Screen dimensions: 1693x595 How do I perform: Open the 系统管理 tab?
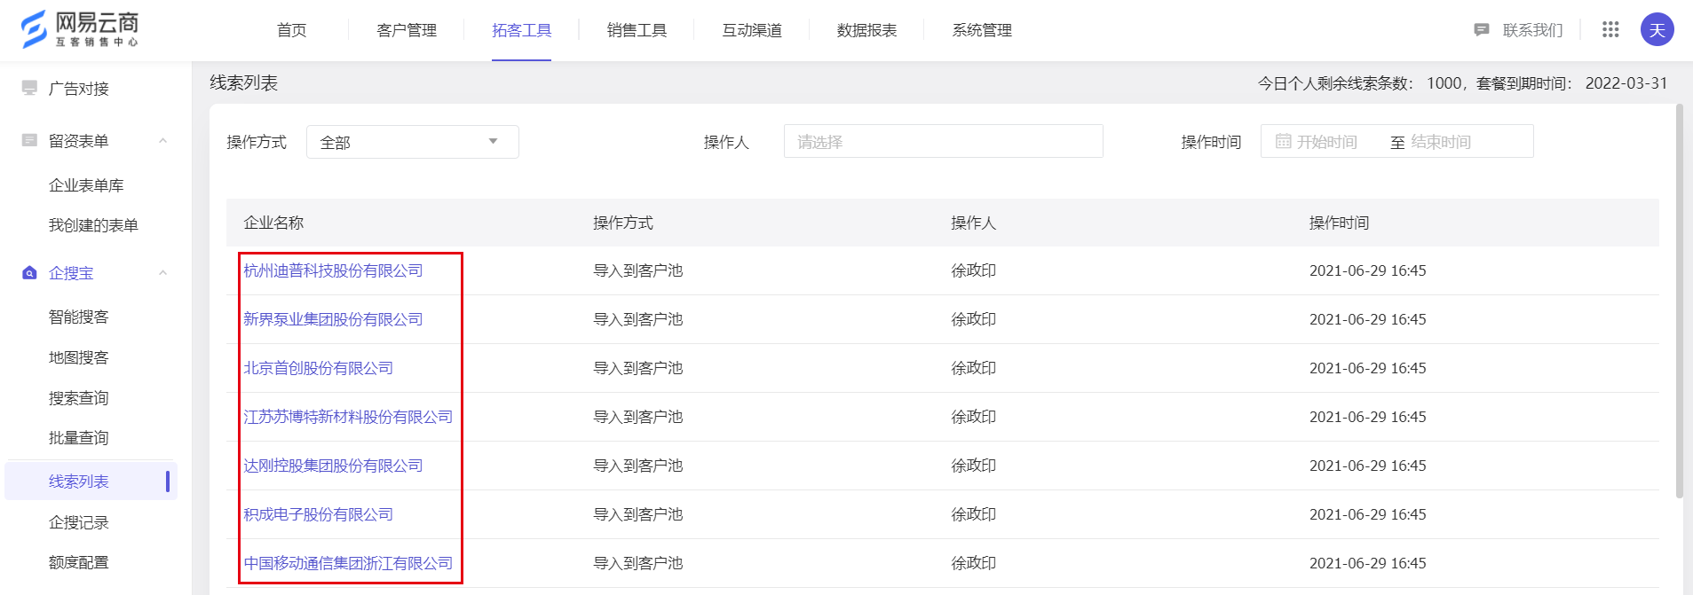[x=982, y=30]
